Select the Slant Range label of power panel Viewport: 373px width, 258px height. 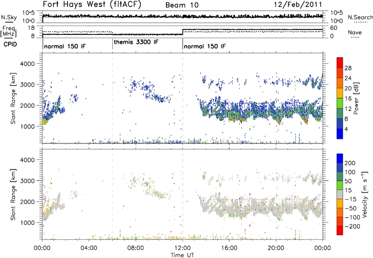(13, 98)
